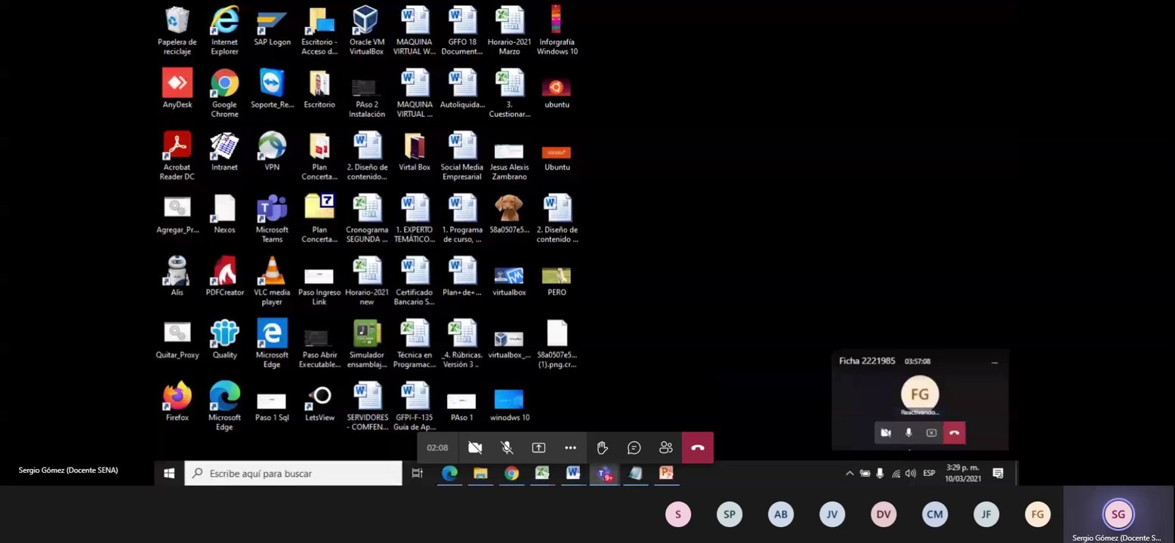
Task: Show the participants list
Action: pos(665,448)
